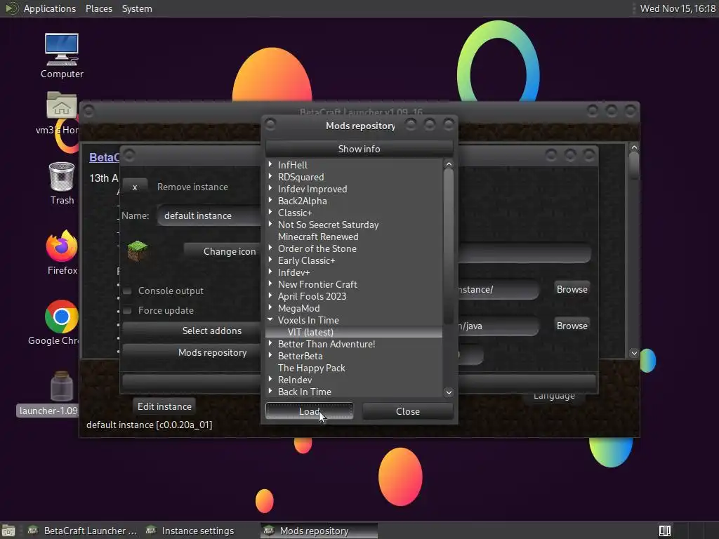The image size is (719, 539).
Task: Click the mods list scroll up arrow
Action: coord(449,164)
